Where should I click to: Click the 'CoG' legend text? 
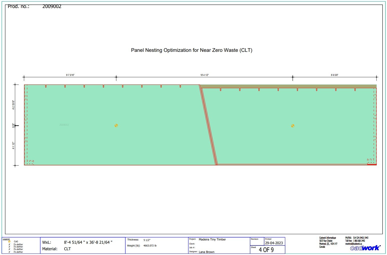pos(16,241)
